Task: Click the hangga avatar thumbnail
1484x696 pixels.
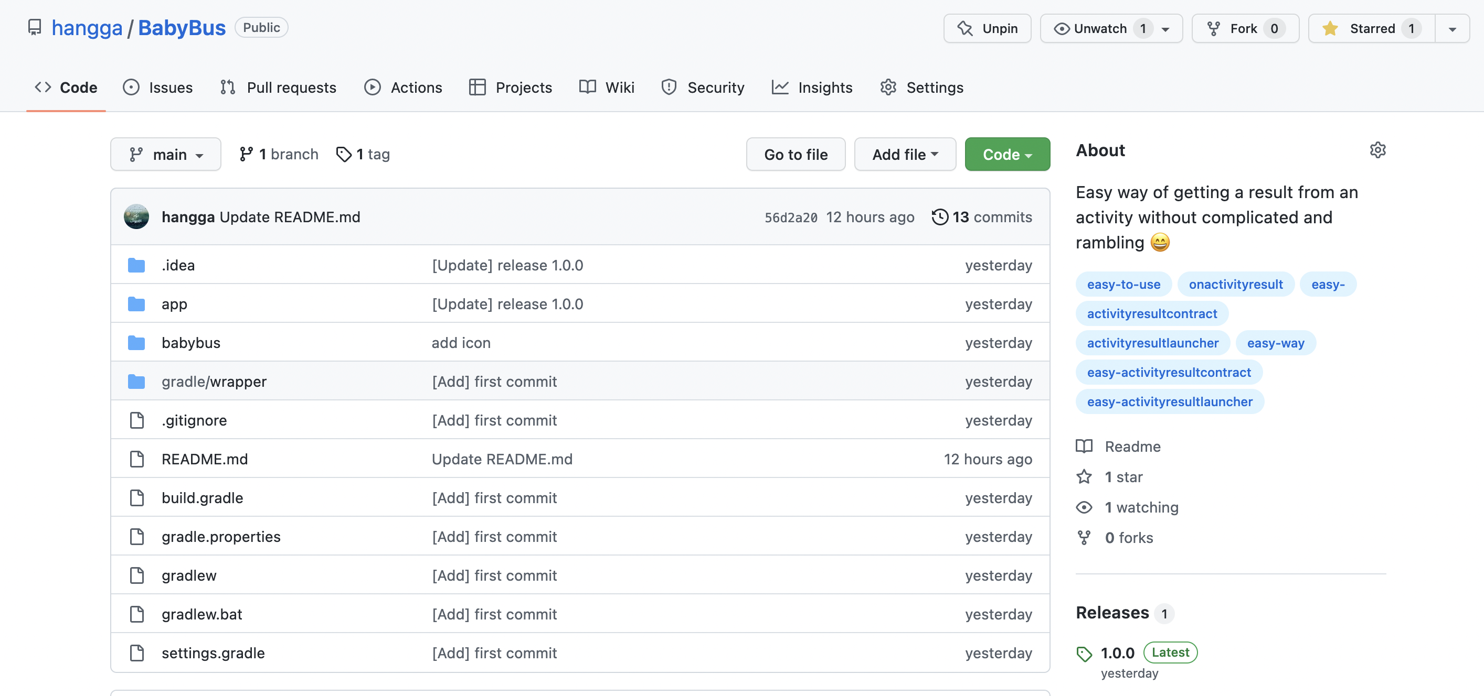Action: [136, 217]
